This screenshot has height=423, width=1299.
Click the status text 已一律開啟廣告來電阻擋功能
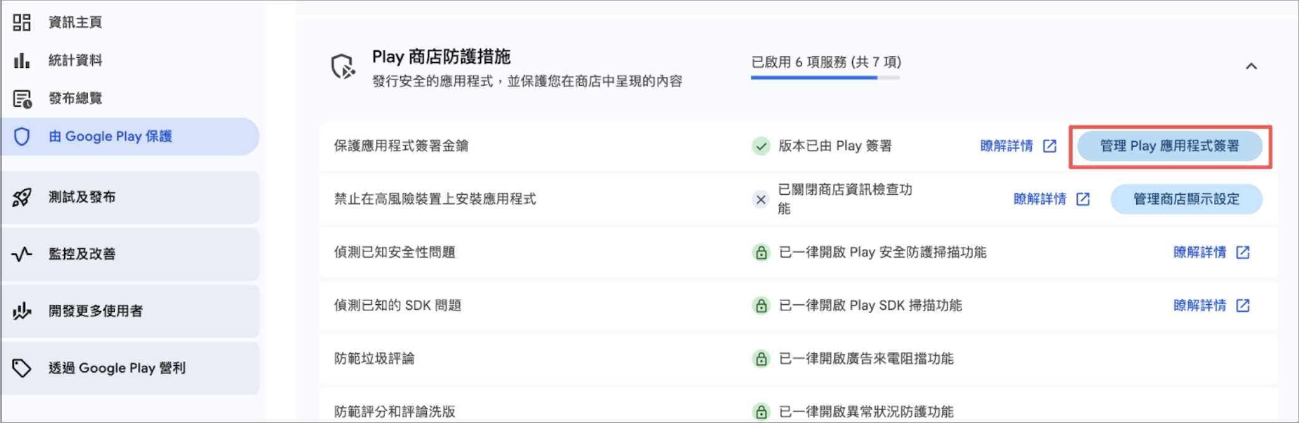pyautogui.click(x=866, y=359)
